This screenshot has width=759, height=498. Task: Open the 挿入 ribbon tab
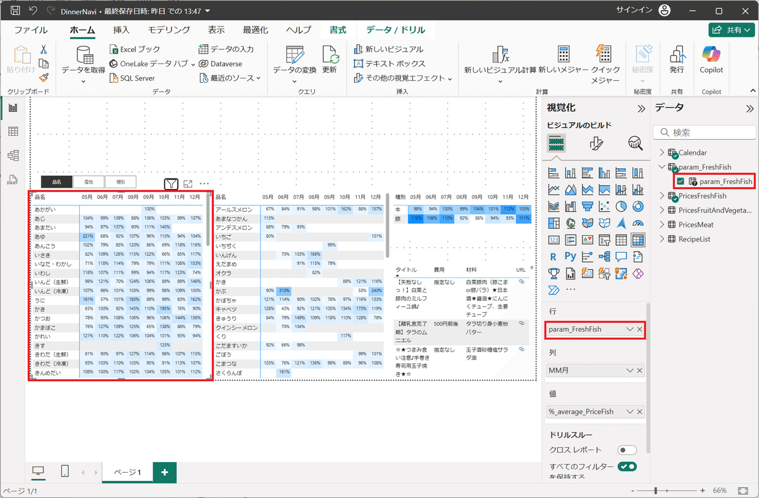point(121,30)
